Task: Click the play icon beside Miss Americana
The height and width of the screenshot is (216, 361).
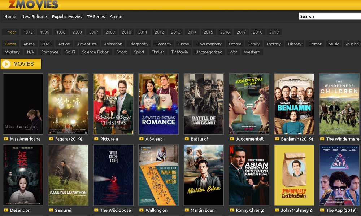Action: pyautogui.click(x=6, y=139)
